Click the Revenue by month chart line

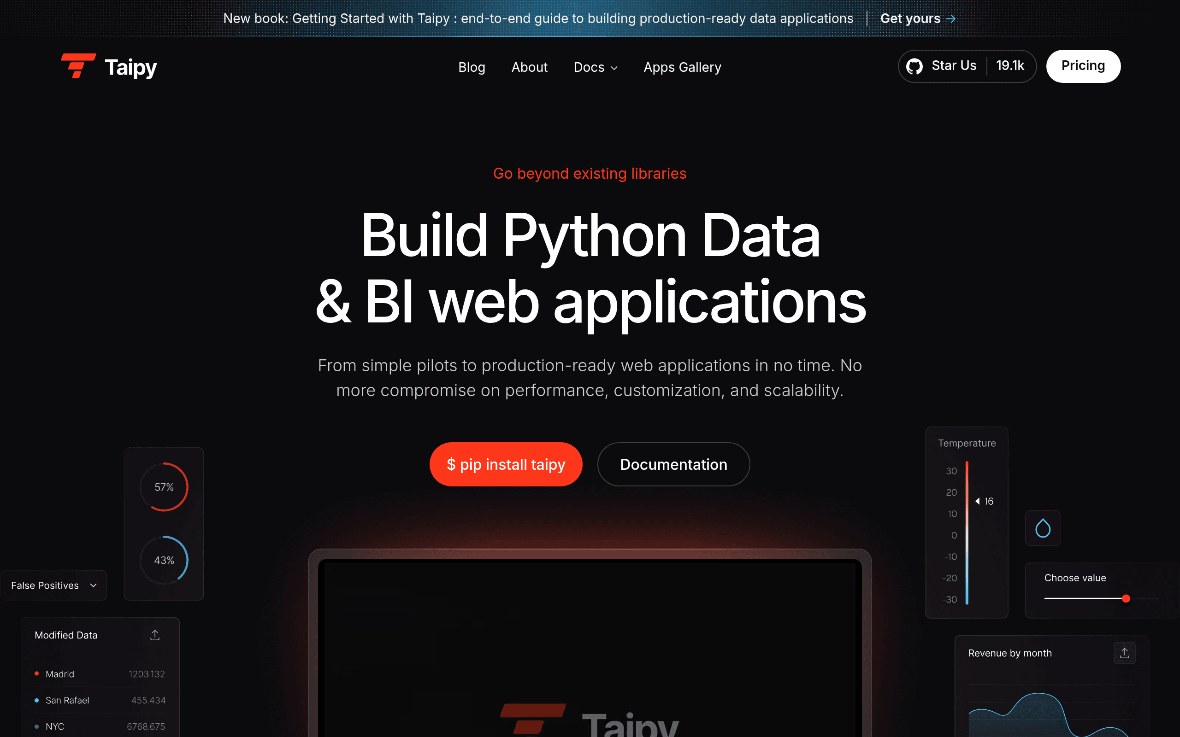[x=1048, y=714]
